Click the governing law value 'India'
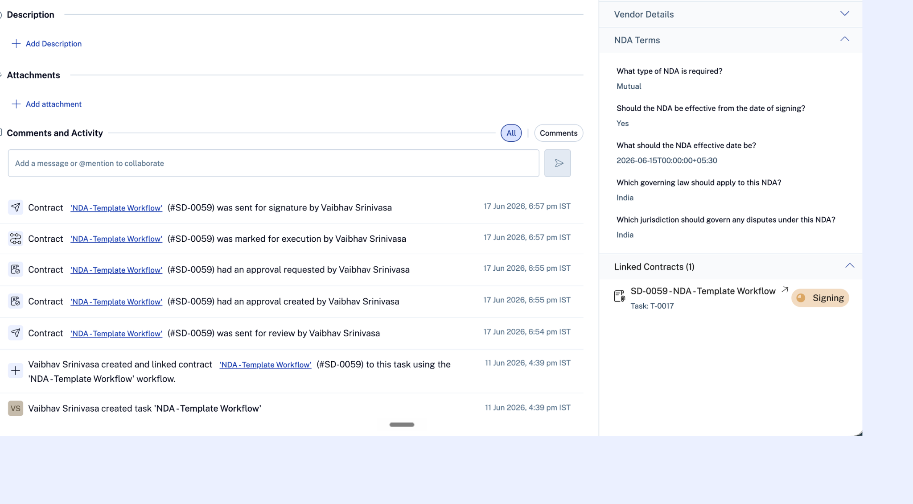This screenshot has height=504, width=913. click(625, 198)
